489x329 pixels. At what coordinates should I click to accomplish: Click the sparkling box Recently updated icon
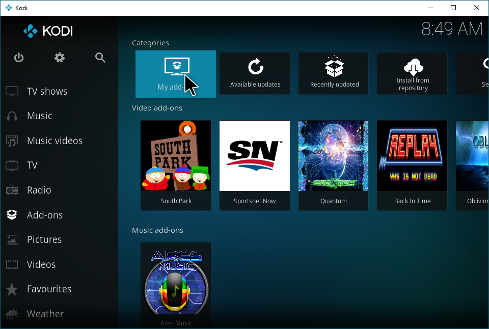click(334, 66)
